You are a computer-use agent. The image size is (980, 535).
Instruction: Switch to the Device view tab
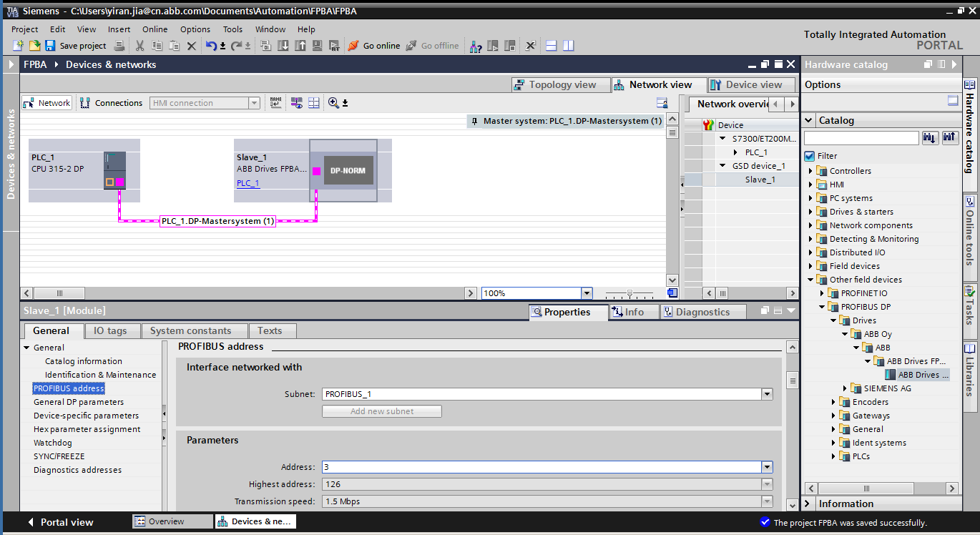751,84
